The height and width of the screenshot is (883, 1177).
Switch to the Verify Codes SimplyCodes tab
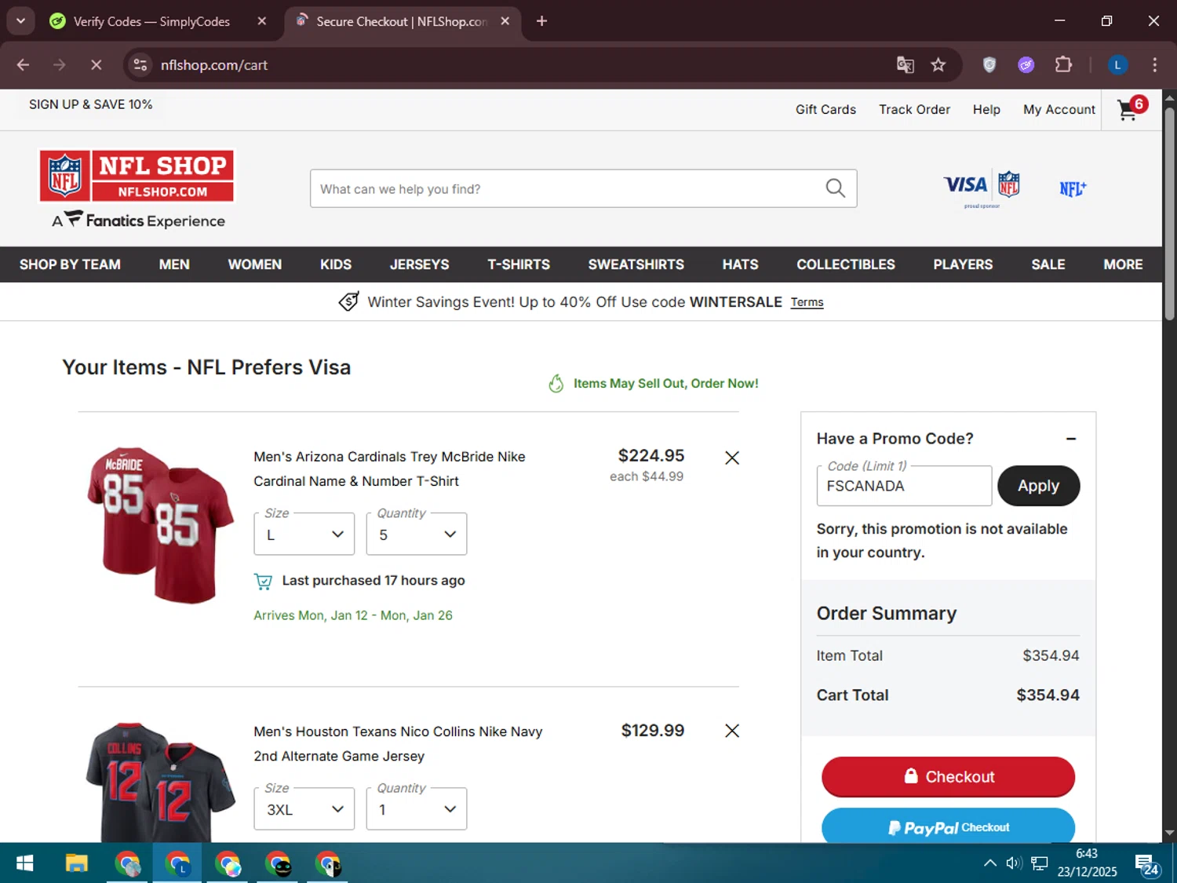click(x=151, y=21)
